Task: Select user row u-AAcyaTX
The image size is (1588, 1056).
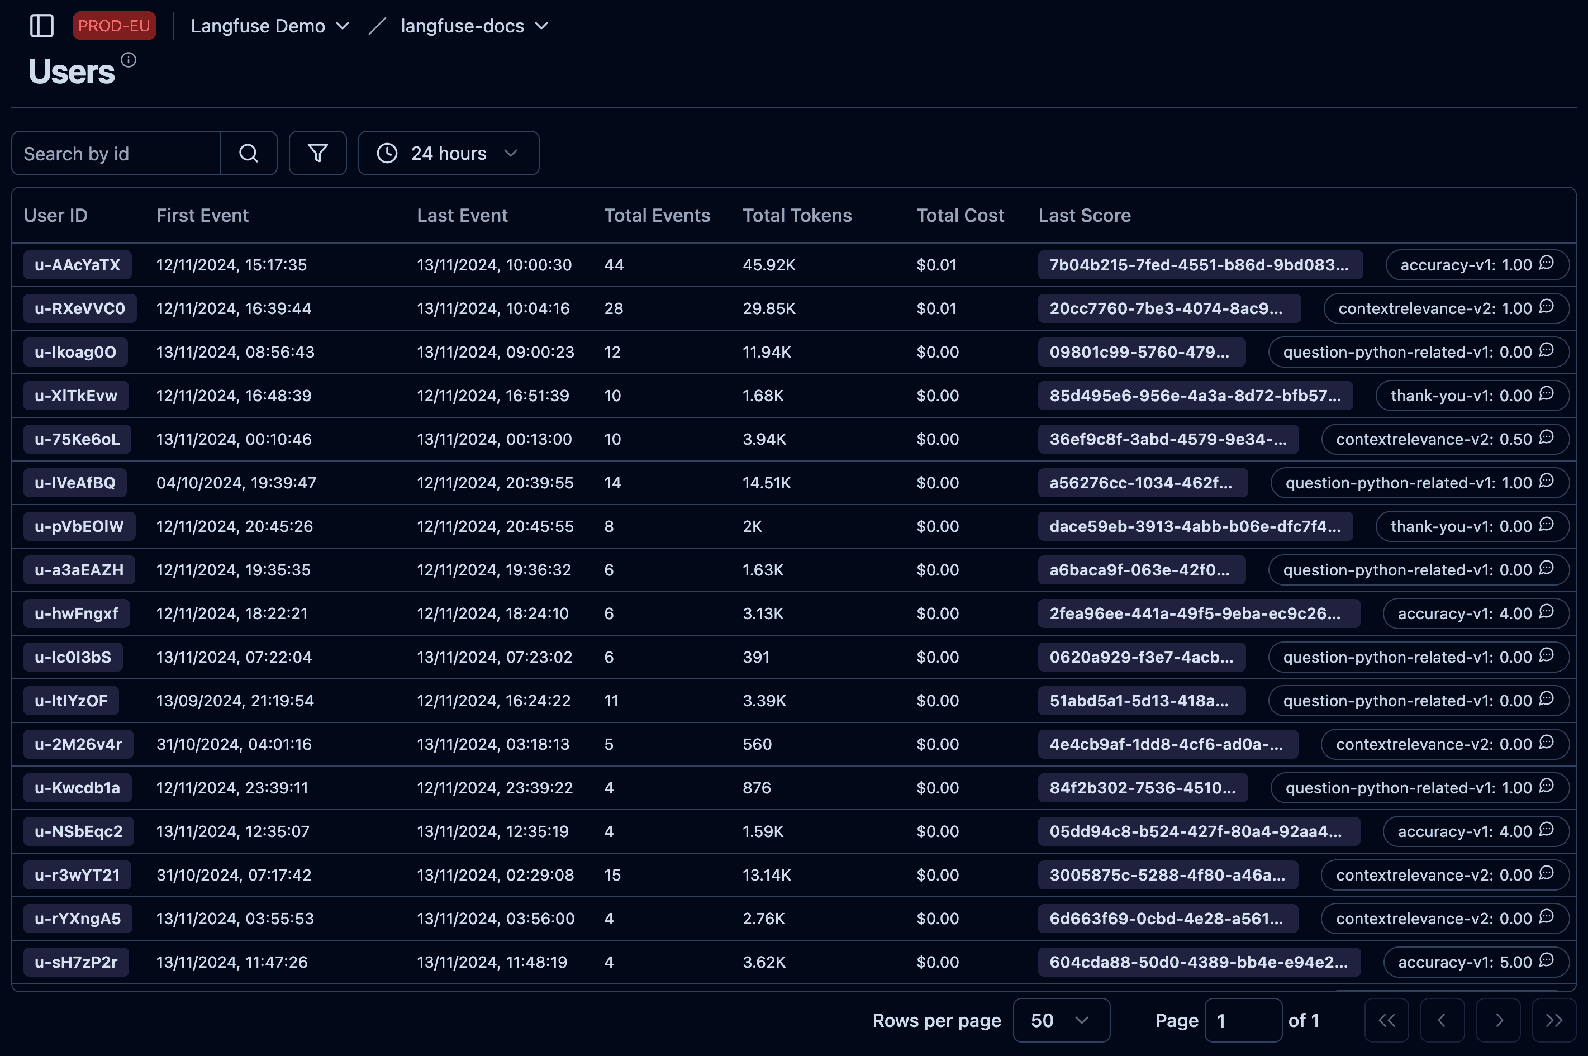Action: 794,264
